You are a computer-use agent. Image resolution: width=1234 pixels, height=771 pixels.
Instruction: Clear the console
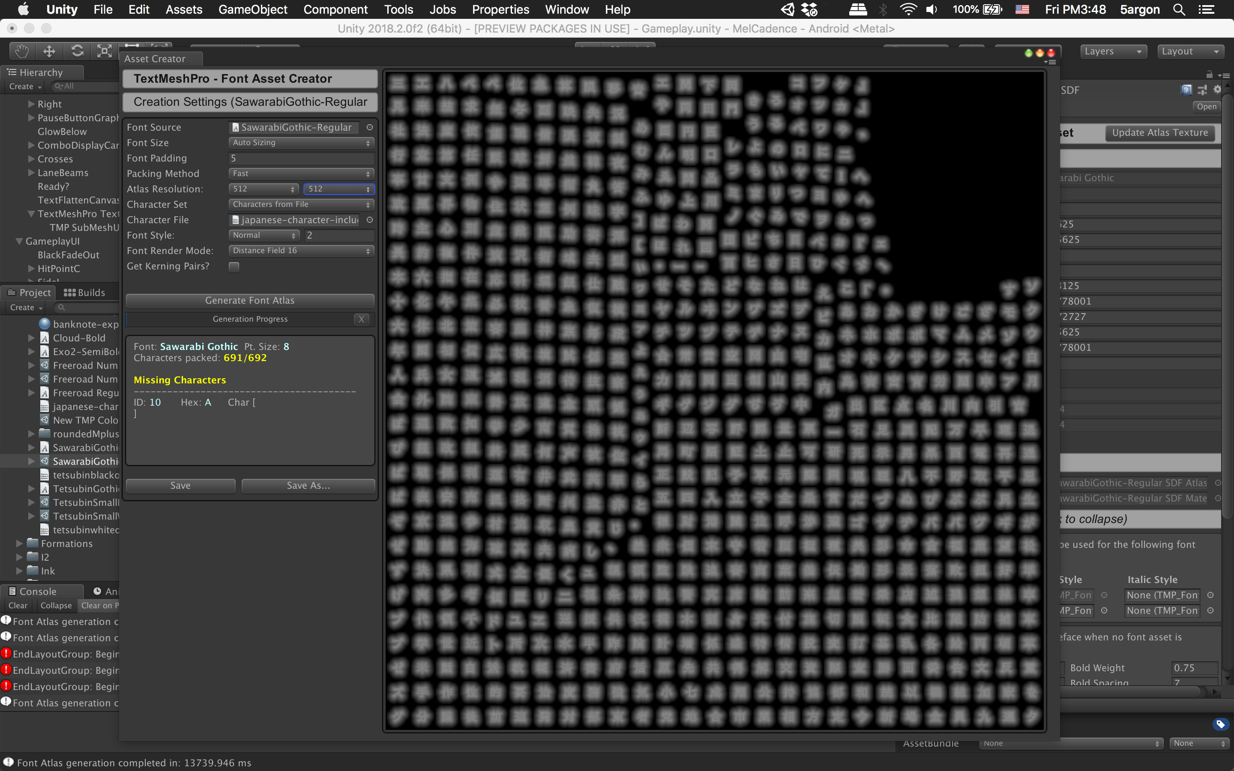point(18,605)
